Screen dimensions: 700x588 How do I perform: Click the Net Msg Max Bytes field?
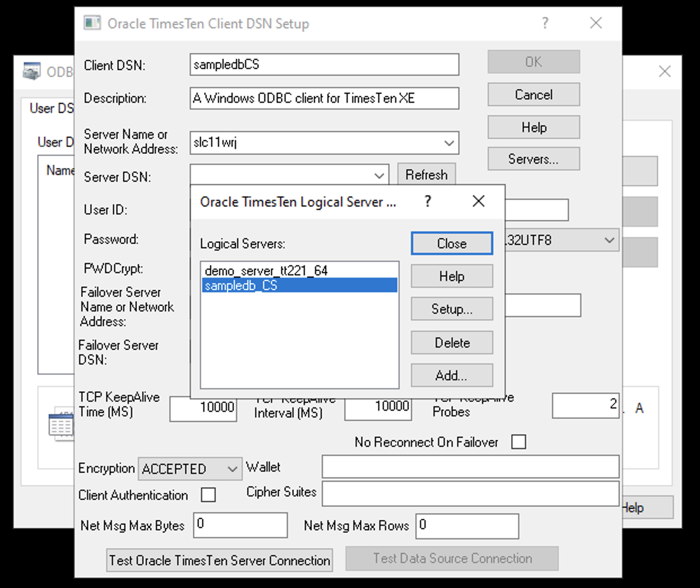click(x=240, y=525)
